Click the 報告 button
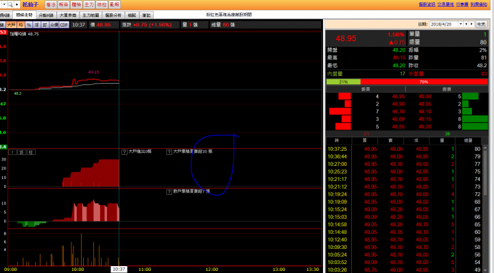Viewport: 494px width, 273px height. (64, 4)
